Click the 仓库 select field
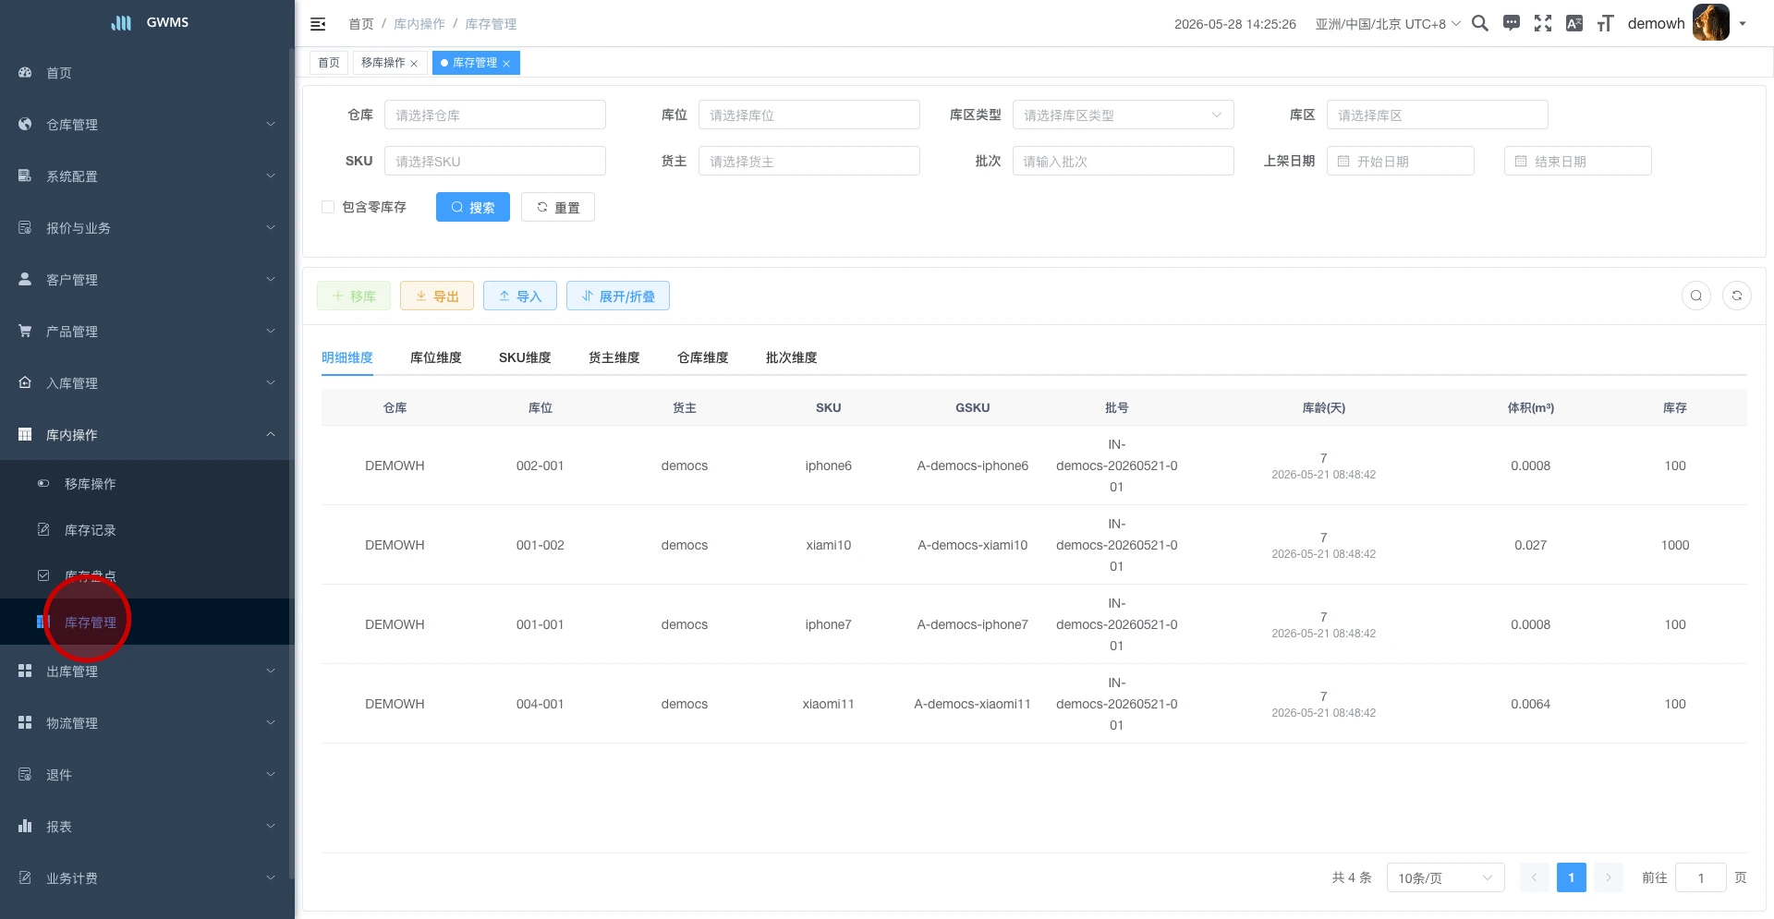This screenshot has height=919, width=1774. click(495, 115)
